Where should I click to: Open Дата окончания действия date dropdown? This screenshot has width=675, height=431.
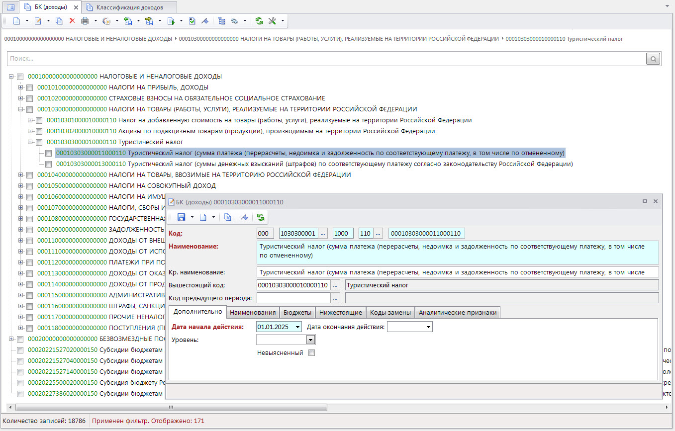coord(428,327)
